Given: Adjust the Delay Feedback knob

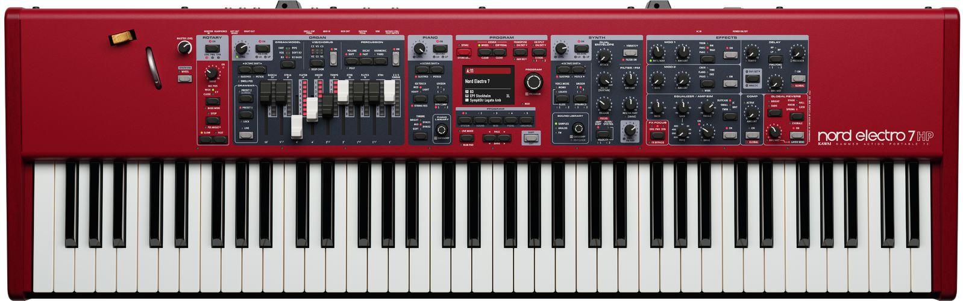Looking at the screenshot, I should click(x=798, y=52).
